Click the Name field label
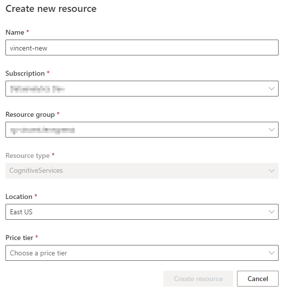The height and width of the screenshot is (291, 287). (x=15, y=32)
